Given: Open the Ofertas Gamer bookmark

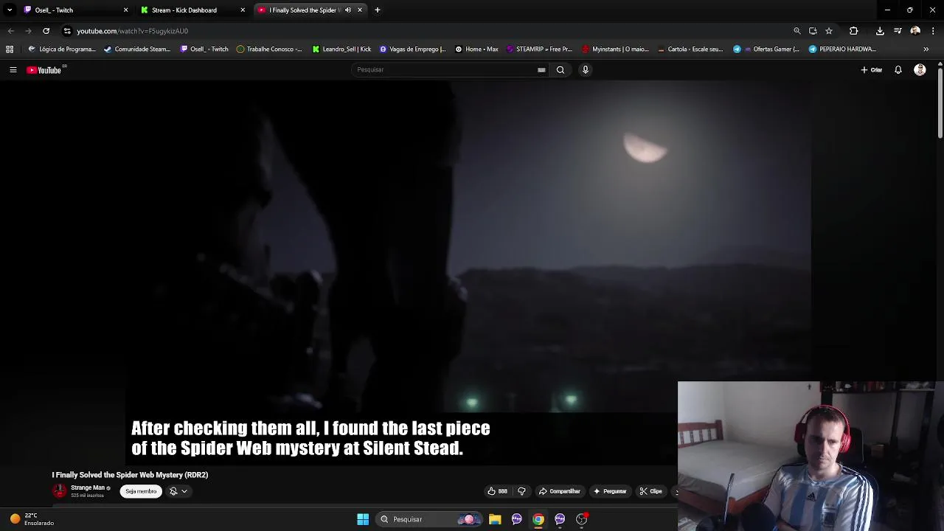Looking at the screenshot, I should [766, 49].
